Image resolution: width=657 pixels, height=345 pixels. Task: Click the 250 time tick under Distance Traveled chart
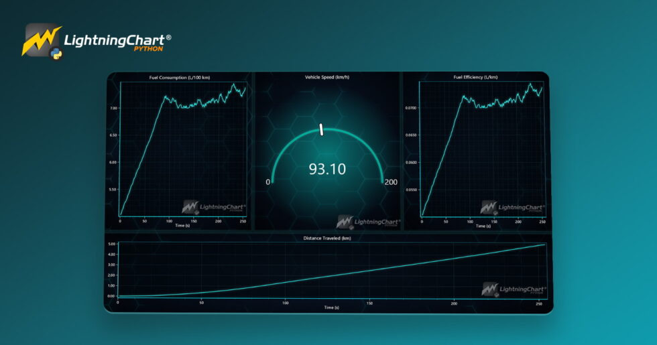pos(539,303)
